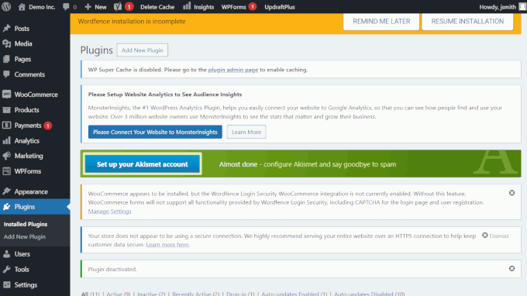Screen dimensions: 527x296
Task: Open the Learn more here link
Action: pos(167,245)
